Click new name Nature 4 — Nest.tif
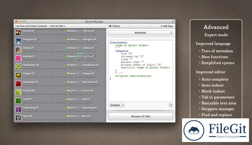252x145 pixels. (78, 116)
